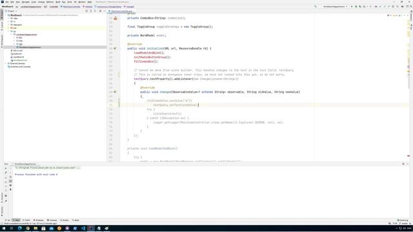Open the Build menu
The width and height of the screenshot is (413, 232).
(x=58, y=2)
